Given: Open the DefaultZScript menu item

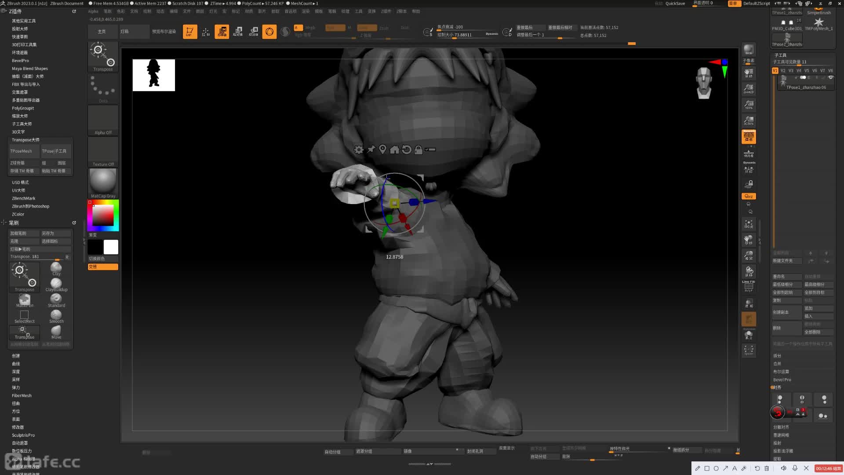Looking at the screenshot, I should (757, 4).
